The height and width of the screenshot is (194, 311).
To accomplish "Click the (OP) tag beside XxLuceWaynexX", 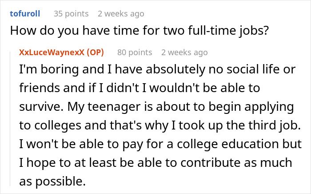I will click(x=95, y=53).
